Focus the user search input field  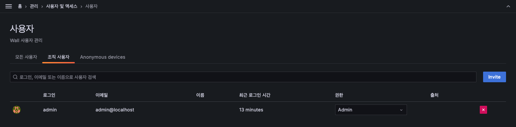tap(243, 77)
